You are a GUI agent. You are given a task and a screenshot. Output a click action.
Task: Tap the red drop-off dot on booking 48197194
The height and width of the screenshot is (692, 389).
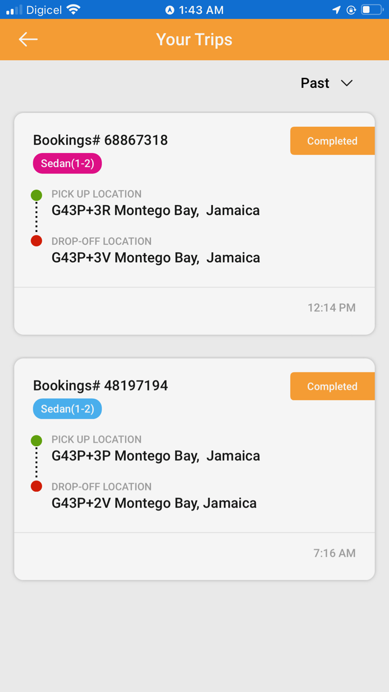click(x=36, y=486)
